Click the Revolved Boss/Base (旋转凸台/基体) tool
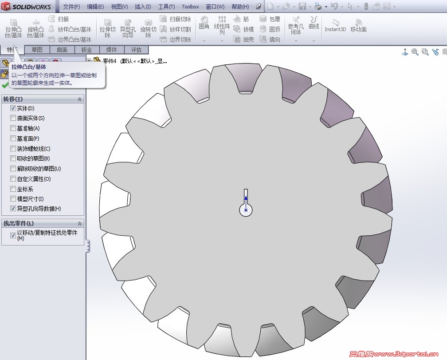This screenshot has height=360, width=447. pos(35,28)
